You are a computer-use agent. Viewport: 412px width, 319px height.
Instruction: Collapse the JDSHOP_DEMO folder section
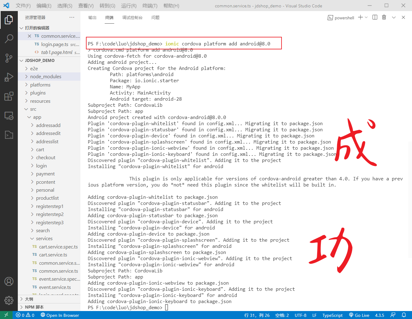click(x=49, y=60)
